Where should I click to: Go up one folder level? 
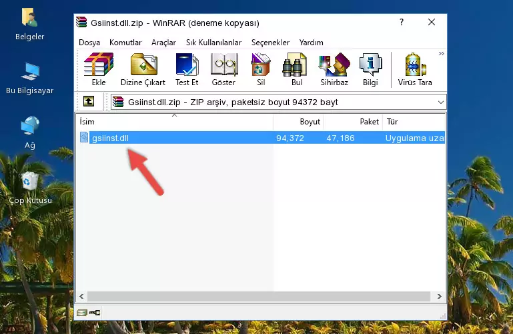pos(89,101)
